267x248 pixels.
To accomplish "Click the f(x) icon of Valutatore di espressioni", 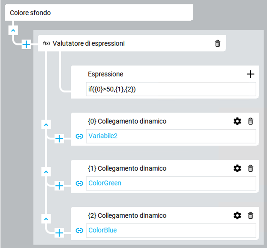I will [x=47, y=43].
